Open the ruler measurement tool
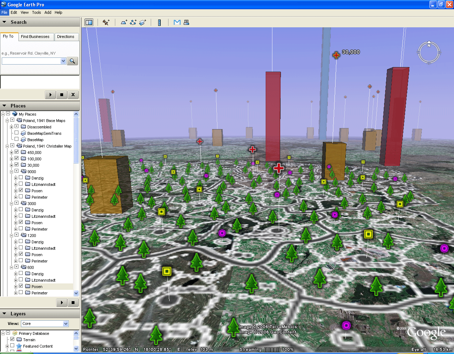 click(x=160, y=22)
